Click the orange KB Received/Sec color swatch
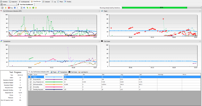This screenshot has width=202, height=106. coord(54,84)
